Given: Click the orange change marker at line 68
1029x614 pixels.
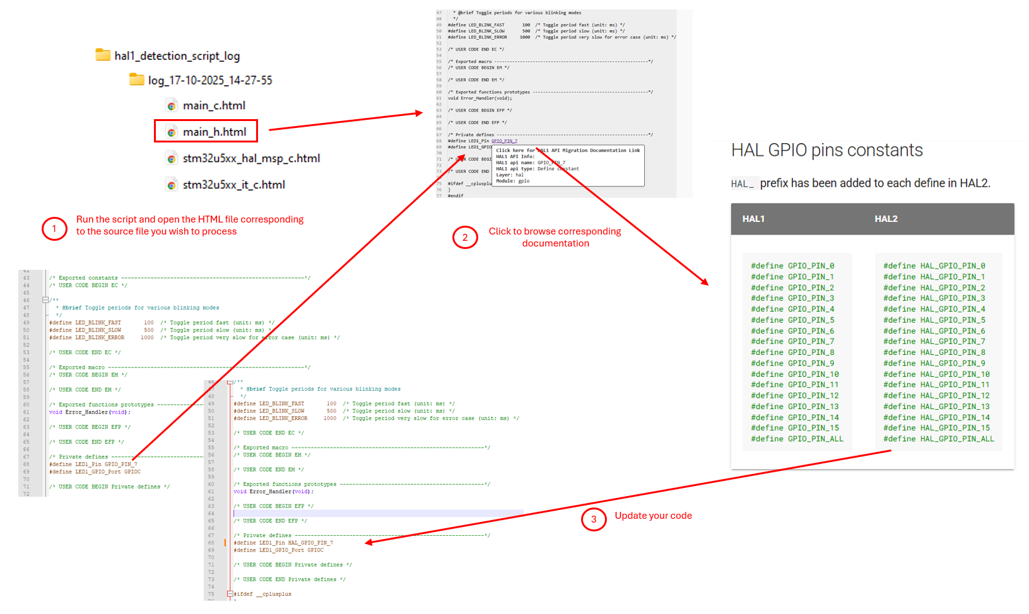Looking at the screenshot, I should pos(225,543).
